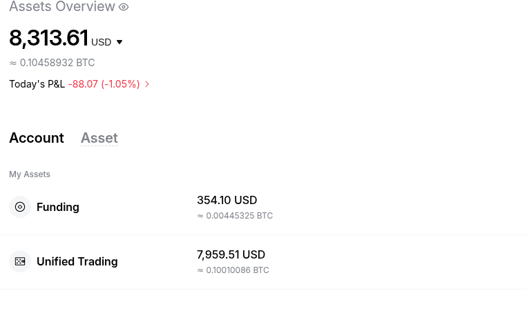Click the 354.10 USD Funding balance
This screenshot has width=527, height=322.
click(227, 200)
